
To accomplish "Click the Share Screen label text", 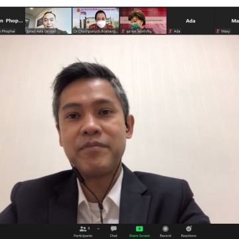I will tap(139, 236).
